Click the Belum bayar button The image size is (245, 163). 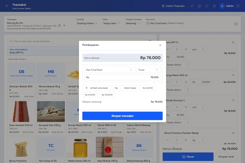coord(130,88)
